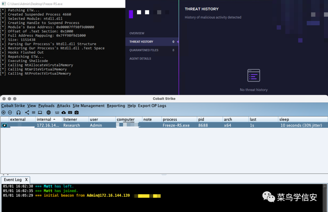328x212 pixels.
Task: Open Agent Details in the sidebar
Action: pyautogui.click(x=140, y=59)
